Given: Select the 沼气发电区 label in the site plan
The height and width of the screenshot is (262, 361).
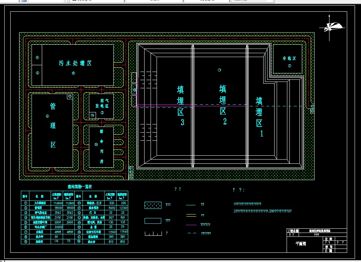Looking at the screenshot, I should (102, 104).
